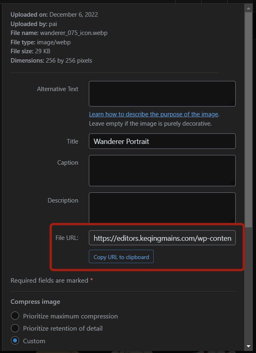This screenshot has height=353, width=256.
Task: Select Prioritize maximum compression option
Action: coord(15,316)
